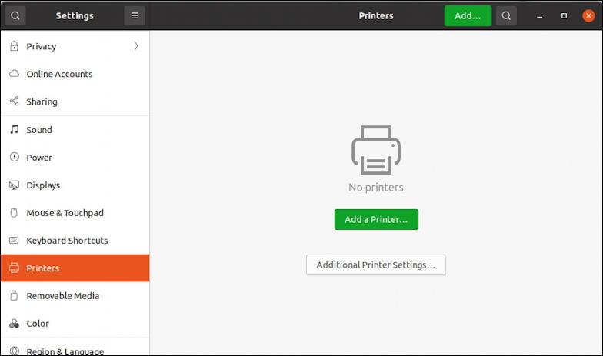This screenshot has width=603, height=356.
Task: Open Keyboard Shortcuts label
Action: 67,241
